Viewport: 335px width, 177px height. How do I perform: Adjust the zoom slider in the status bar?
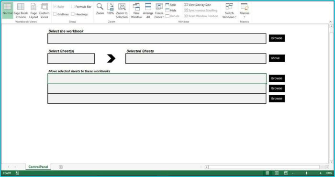306,173
